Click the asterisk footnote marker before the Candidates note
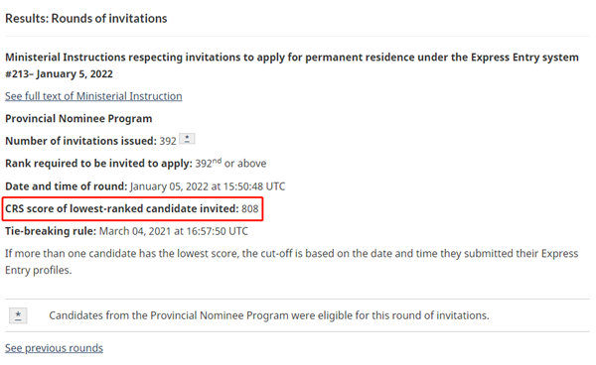 click(18, 315)
